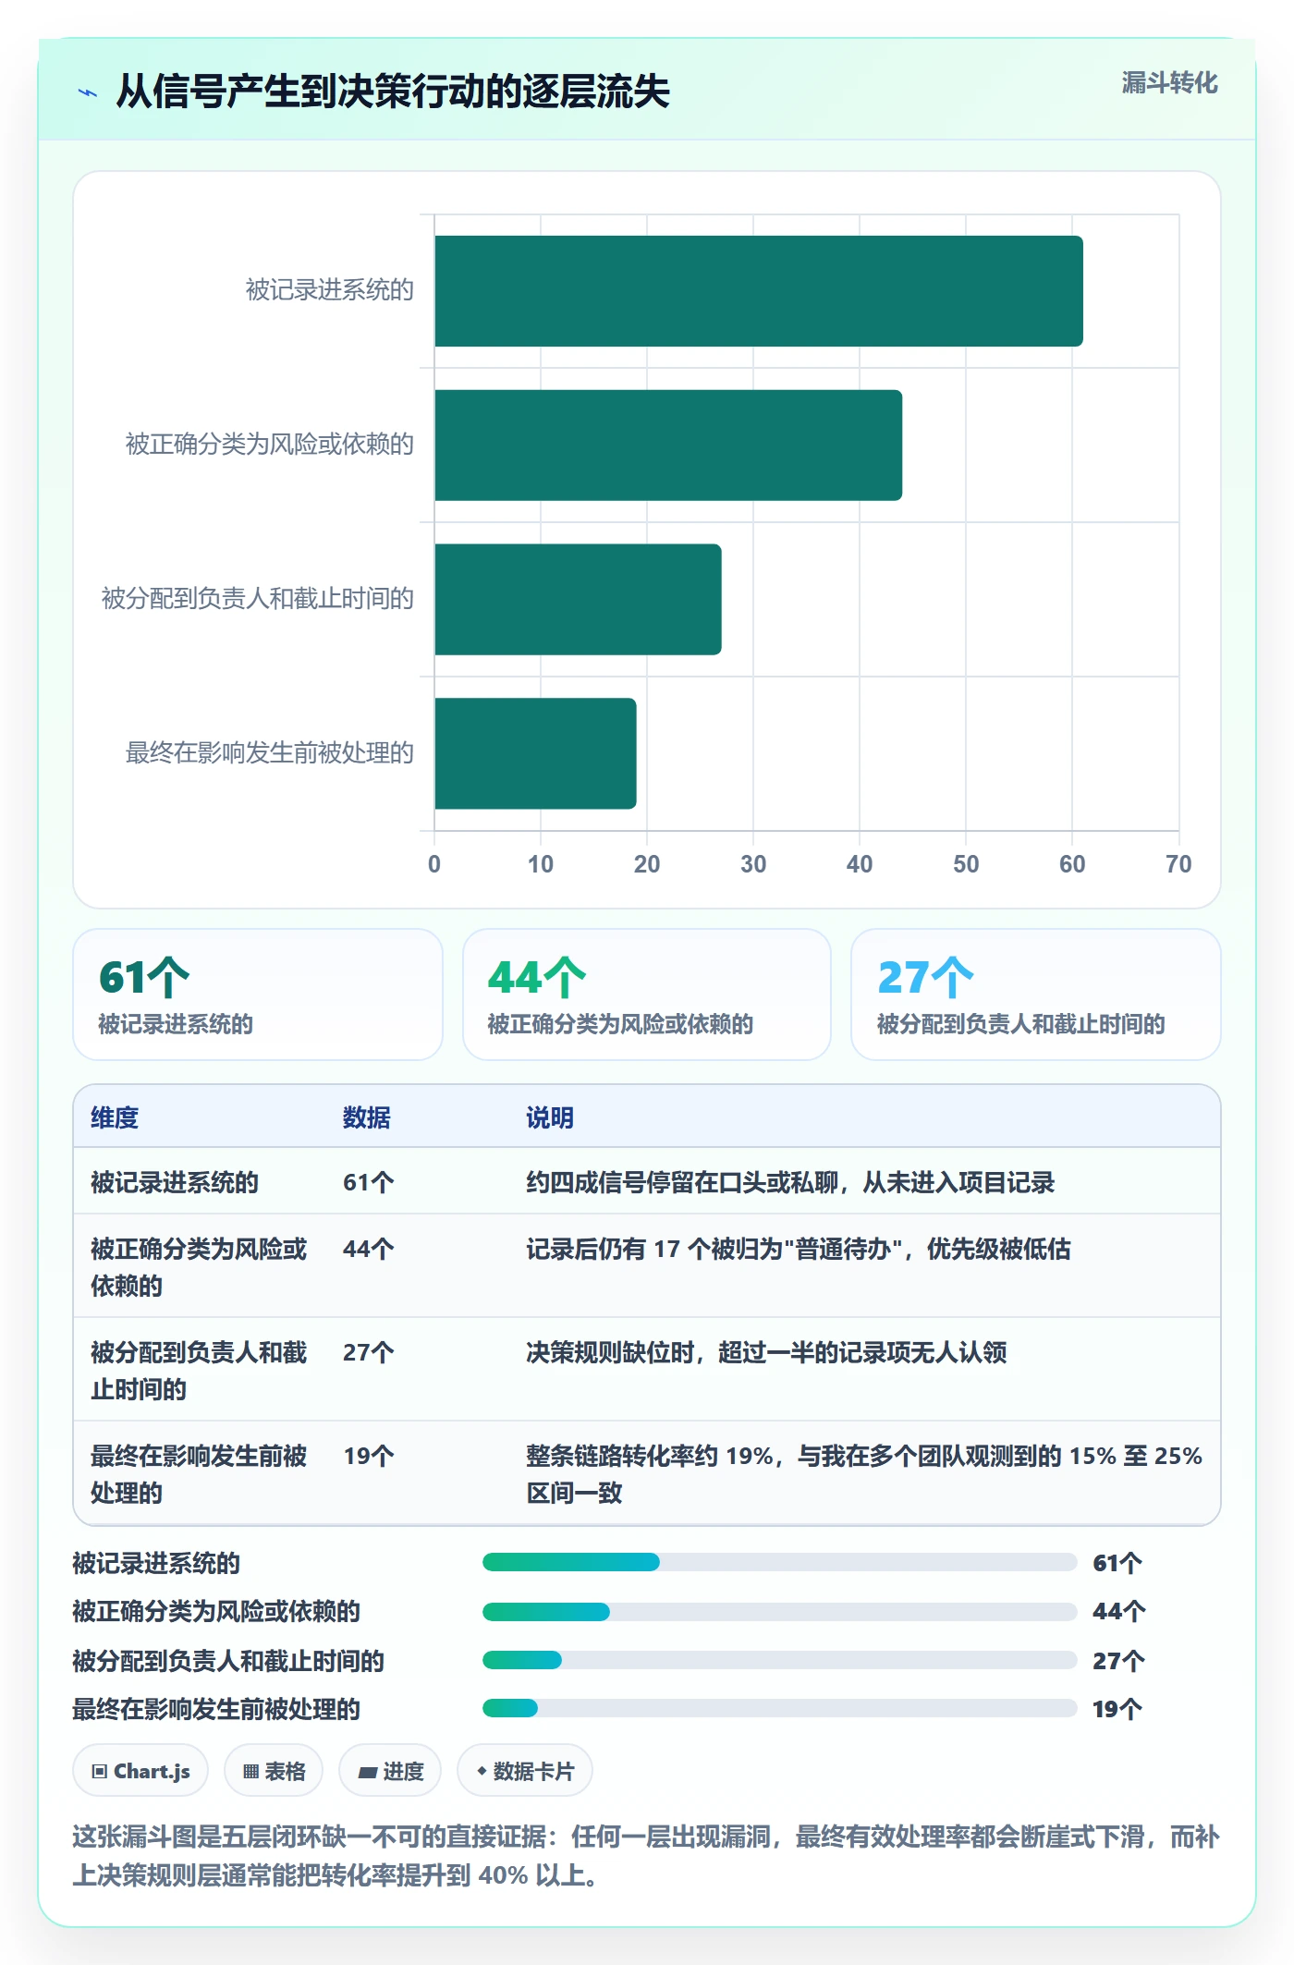Viewport: 1294px width, 1965px height.
Task: Click the title 从信号产生到决策行动的逐层流失
Action: tap(393, 92)
